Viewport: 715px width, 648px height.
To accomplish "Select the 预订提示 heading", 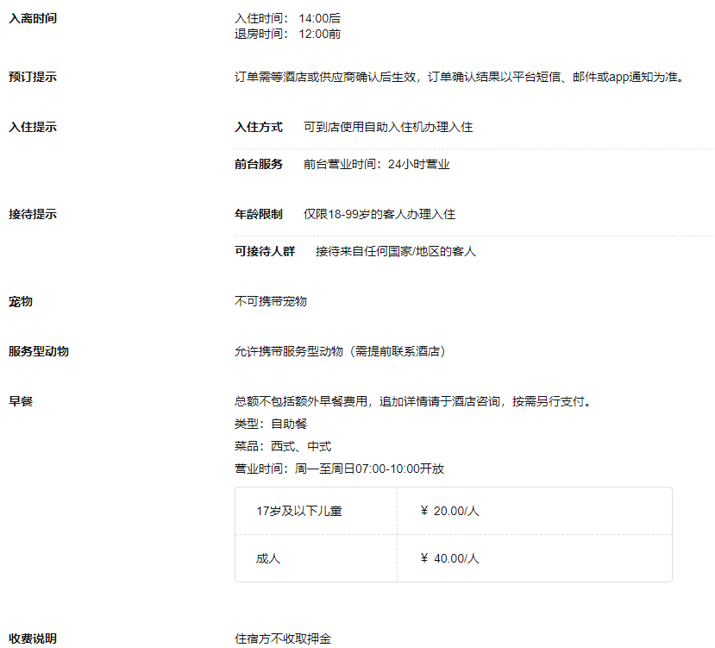I will pos(33,77).
